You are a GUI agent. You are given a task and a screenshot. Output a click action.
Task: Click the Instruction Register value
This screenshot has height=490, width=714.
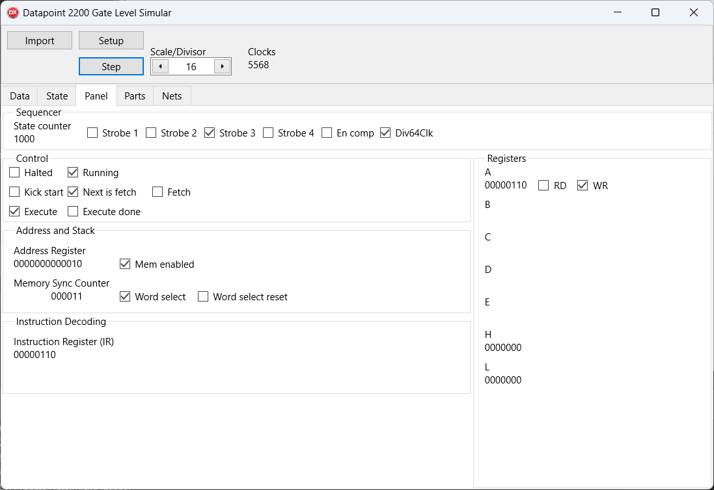[x=34, y=355]
